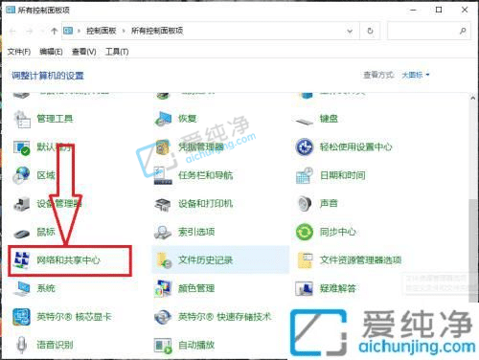Click the scrollbar up arrow
This screenshot has height=360, width=479.
click(x=473, y=99)
